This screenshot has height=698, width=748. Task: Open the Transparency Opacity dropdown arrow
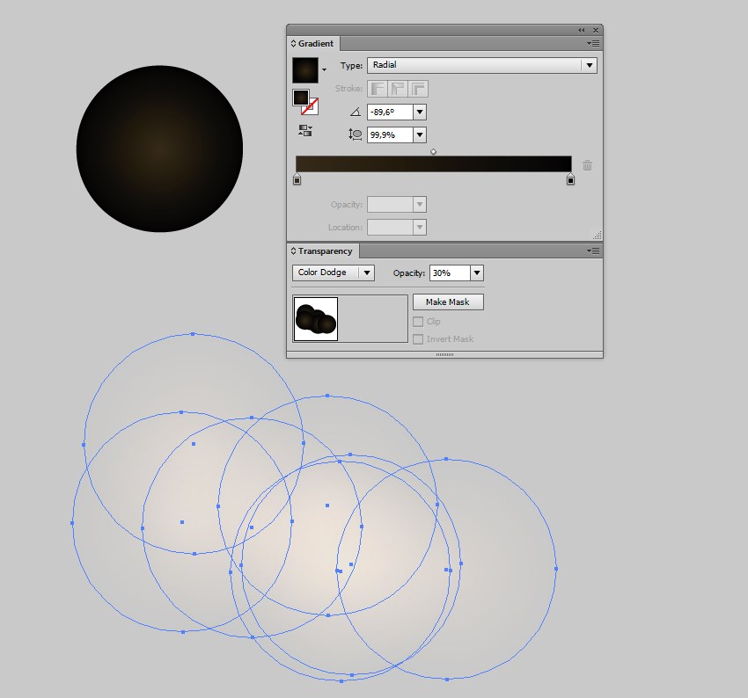[477, 273]
